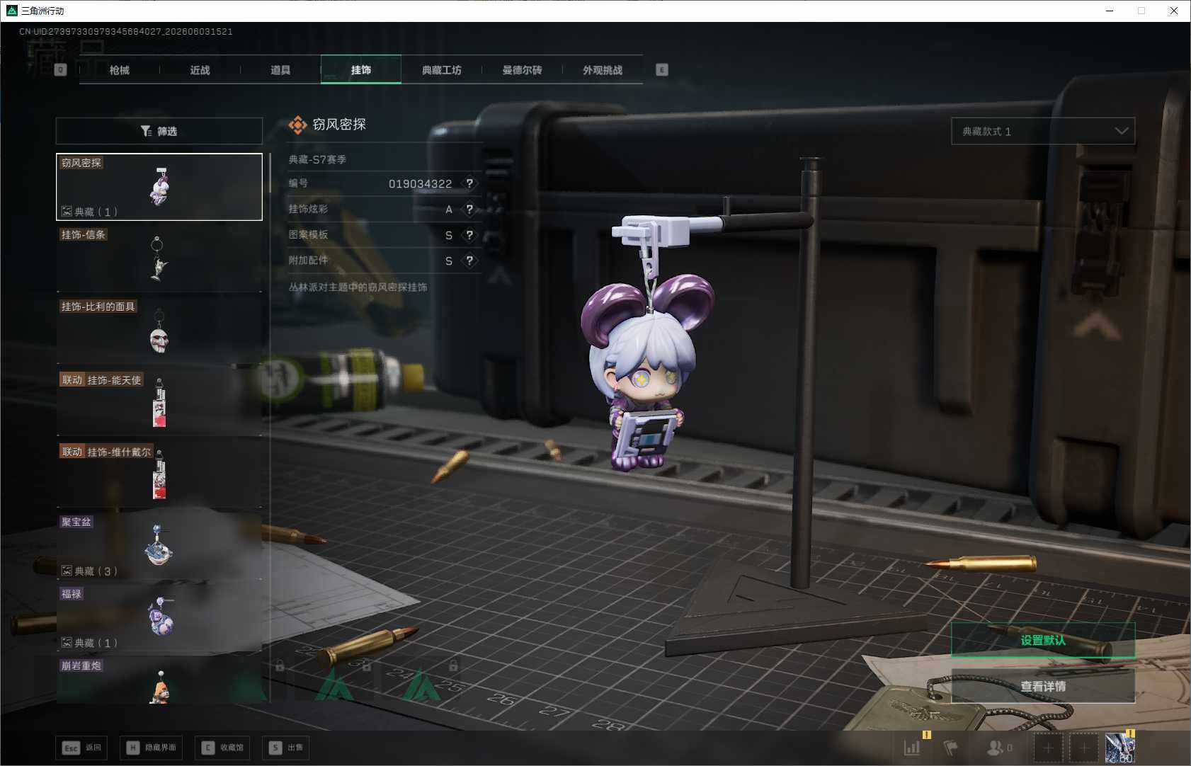This screenshot has height=766, width=1191.
Task: Select the 挂饰 tab
Action: tap(361, 70)
